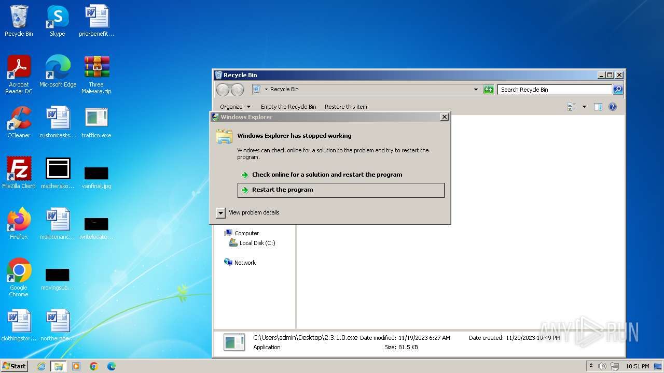
Task: Click Restore this item
Action: pos(345,107)
